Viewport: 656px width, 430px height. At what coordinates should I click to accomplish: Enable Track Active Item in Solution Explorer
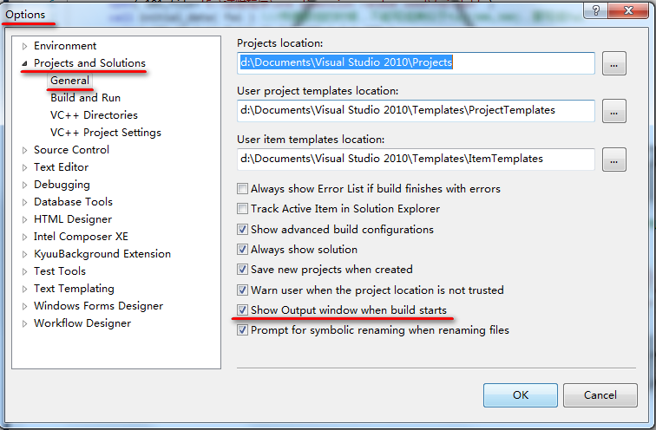point(243,209)
